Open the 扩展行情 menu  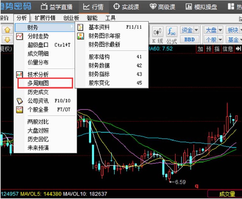coord(45,18)
